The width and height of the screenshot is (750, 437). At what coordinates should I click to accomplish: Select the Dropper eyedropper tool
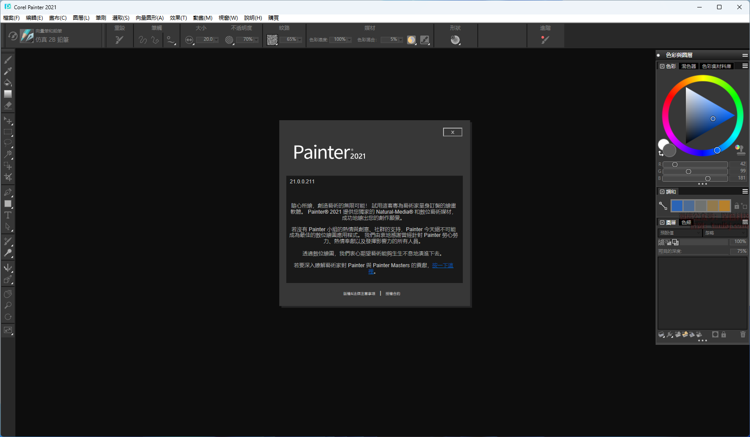(8, 71)
